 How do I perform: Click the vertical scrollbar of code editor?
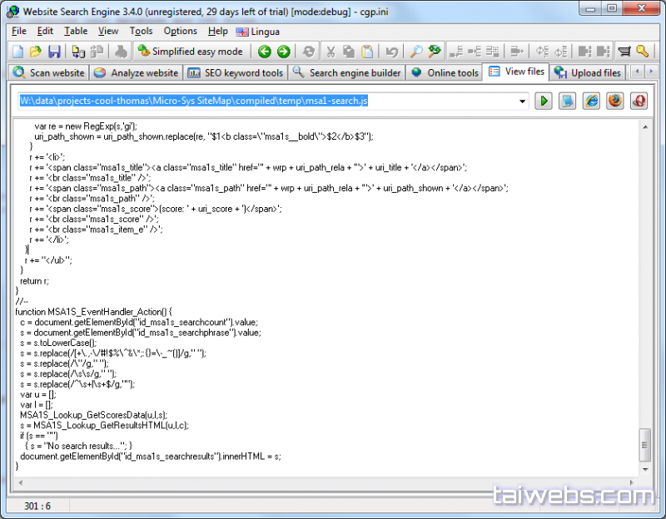(x=644, y=291)
